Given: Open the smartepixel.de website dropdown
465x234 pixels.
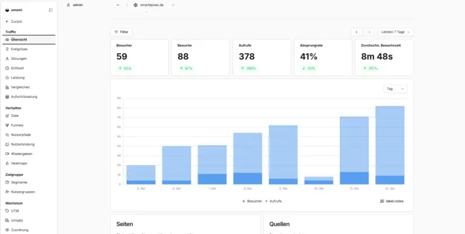Looking at the screenshot, I should 154,5.
